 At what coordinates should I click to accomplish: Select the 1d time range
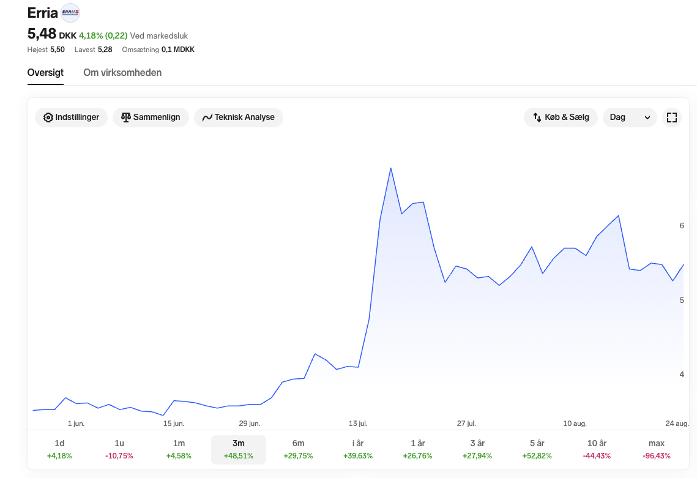(59, 450)
